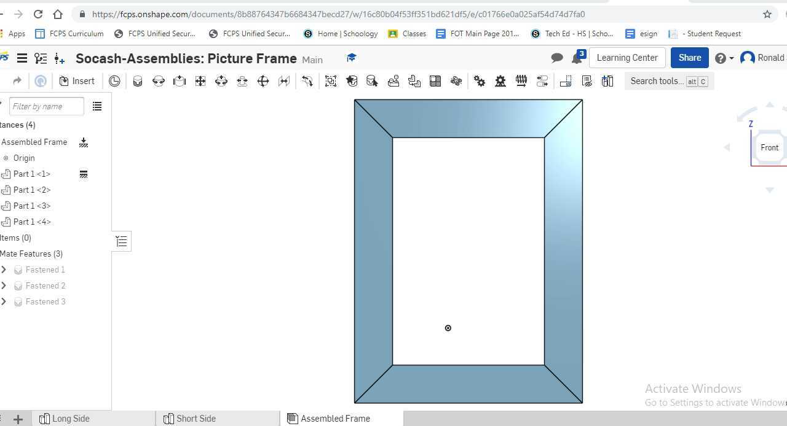
Task: Select the Revolute mate tool
Action: pos(159,80)
